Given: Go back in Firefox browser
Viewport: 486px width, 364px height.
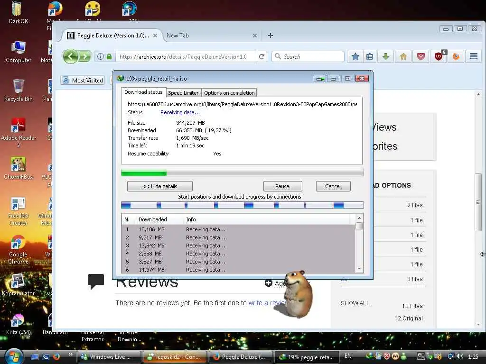Looking at the screenshot, I should 71,57.
